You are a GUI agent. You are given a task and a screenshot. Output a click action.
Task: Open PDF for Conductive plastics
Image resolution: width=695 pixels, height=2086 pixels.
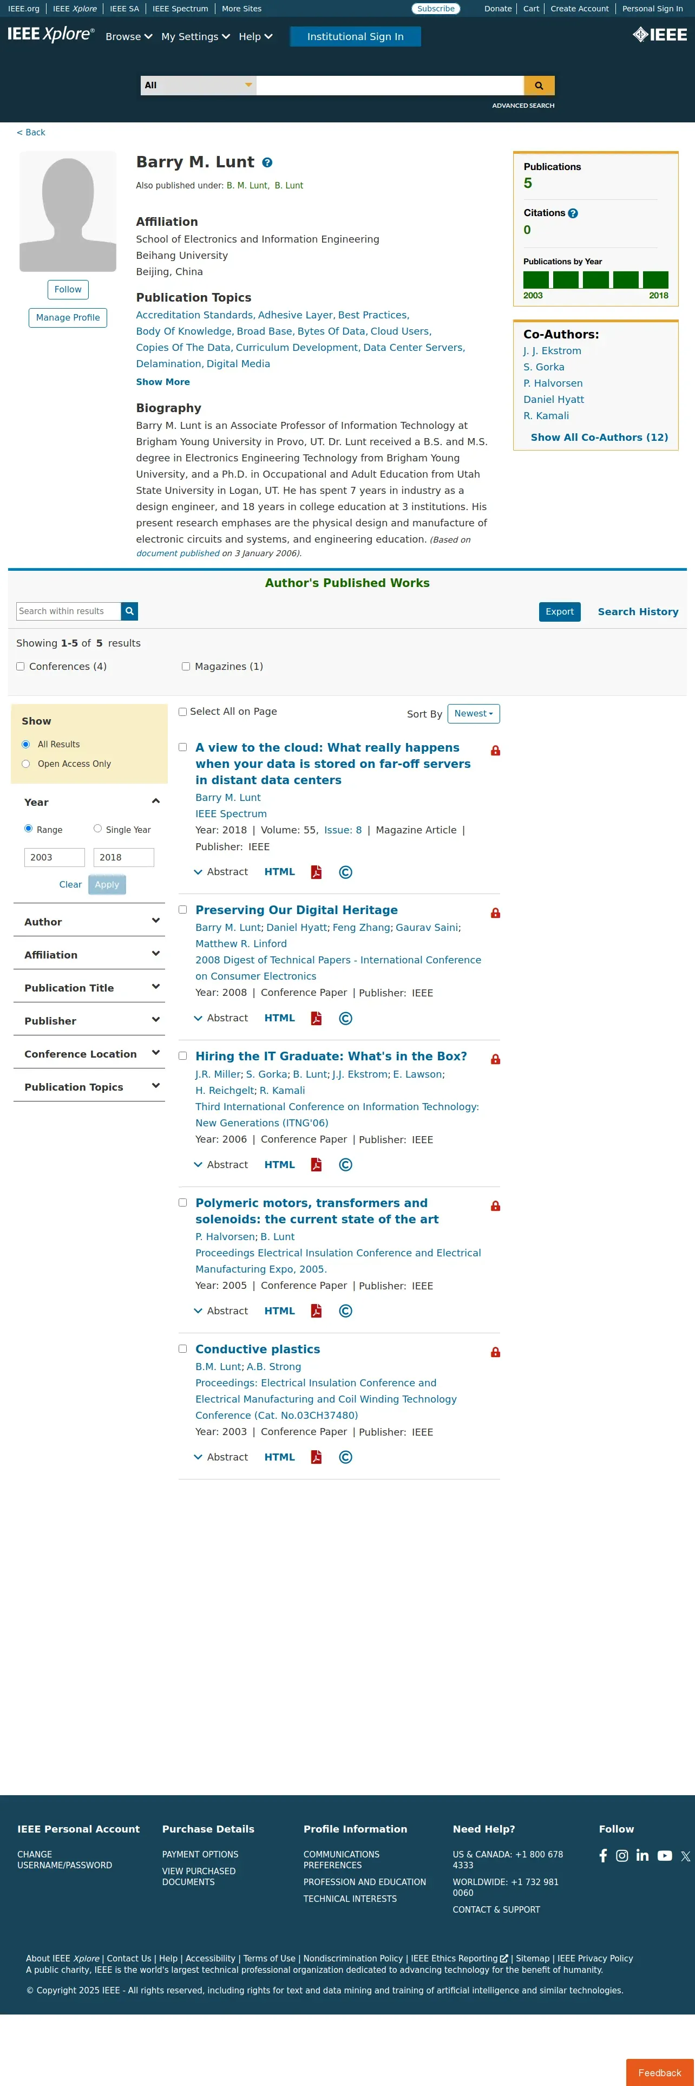pyautogui.click(x=316, y=1457)
